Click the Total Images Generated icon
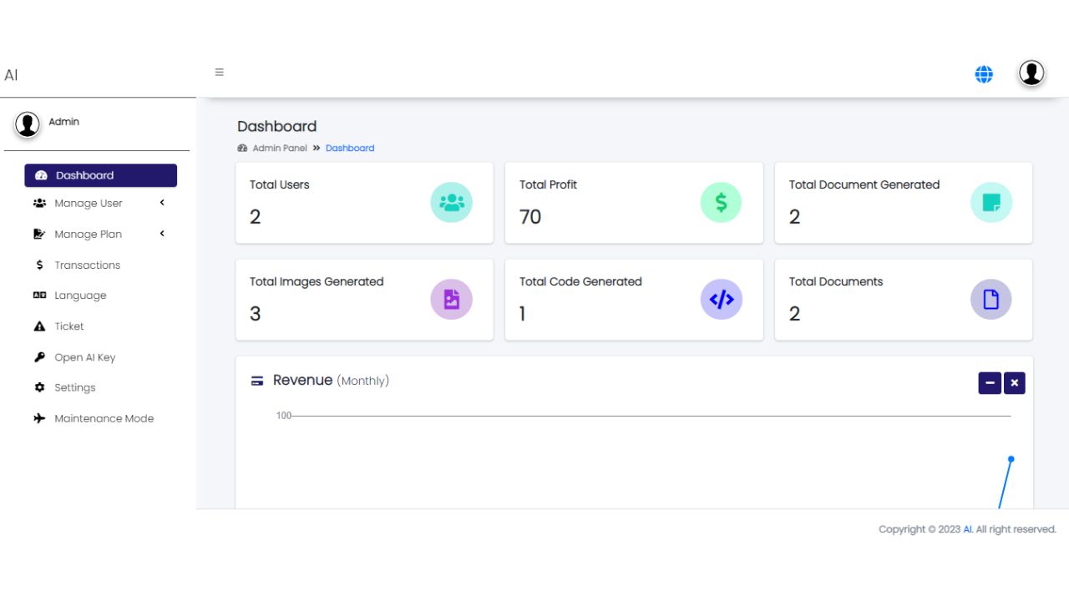This screenshot has width=1069, height=601. click(451, 300)
